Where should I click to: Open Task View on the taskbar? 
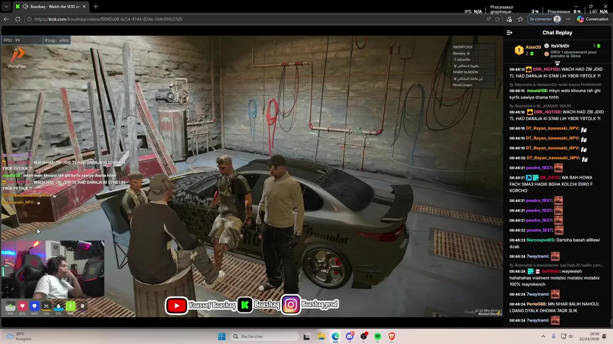click(307, 336)
